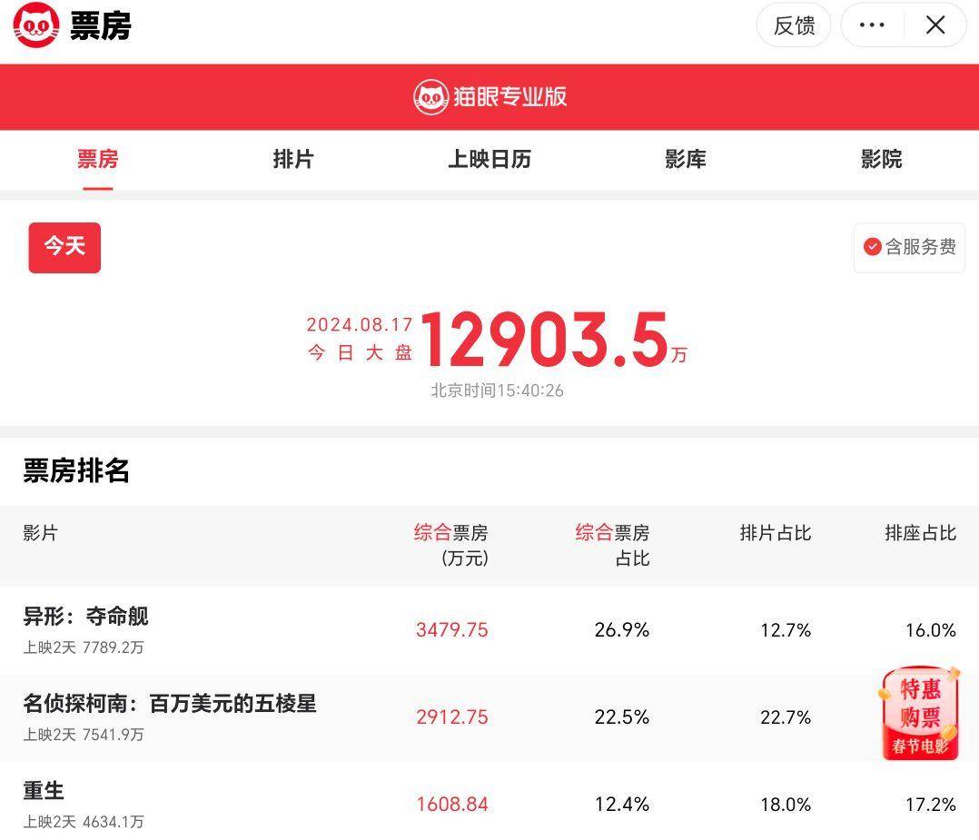Open the three-dot more options menu
The image size is (979, 840).
[872, 25]
